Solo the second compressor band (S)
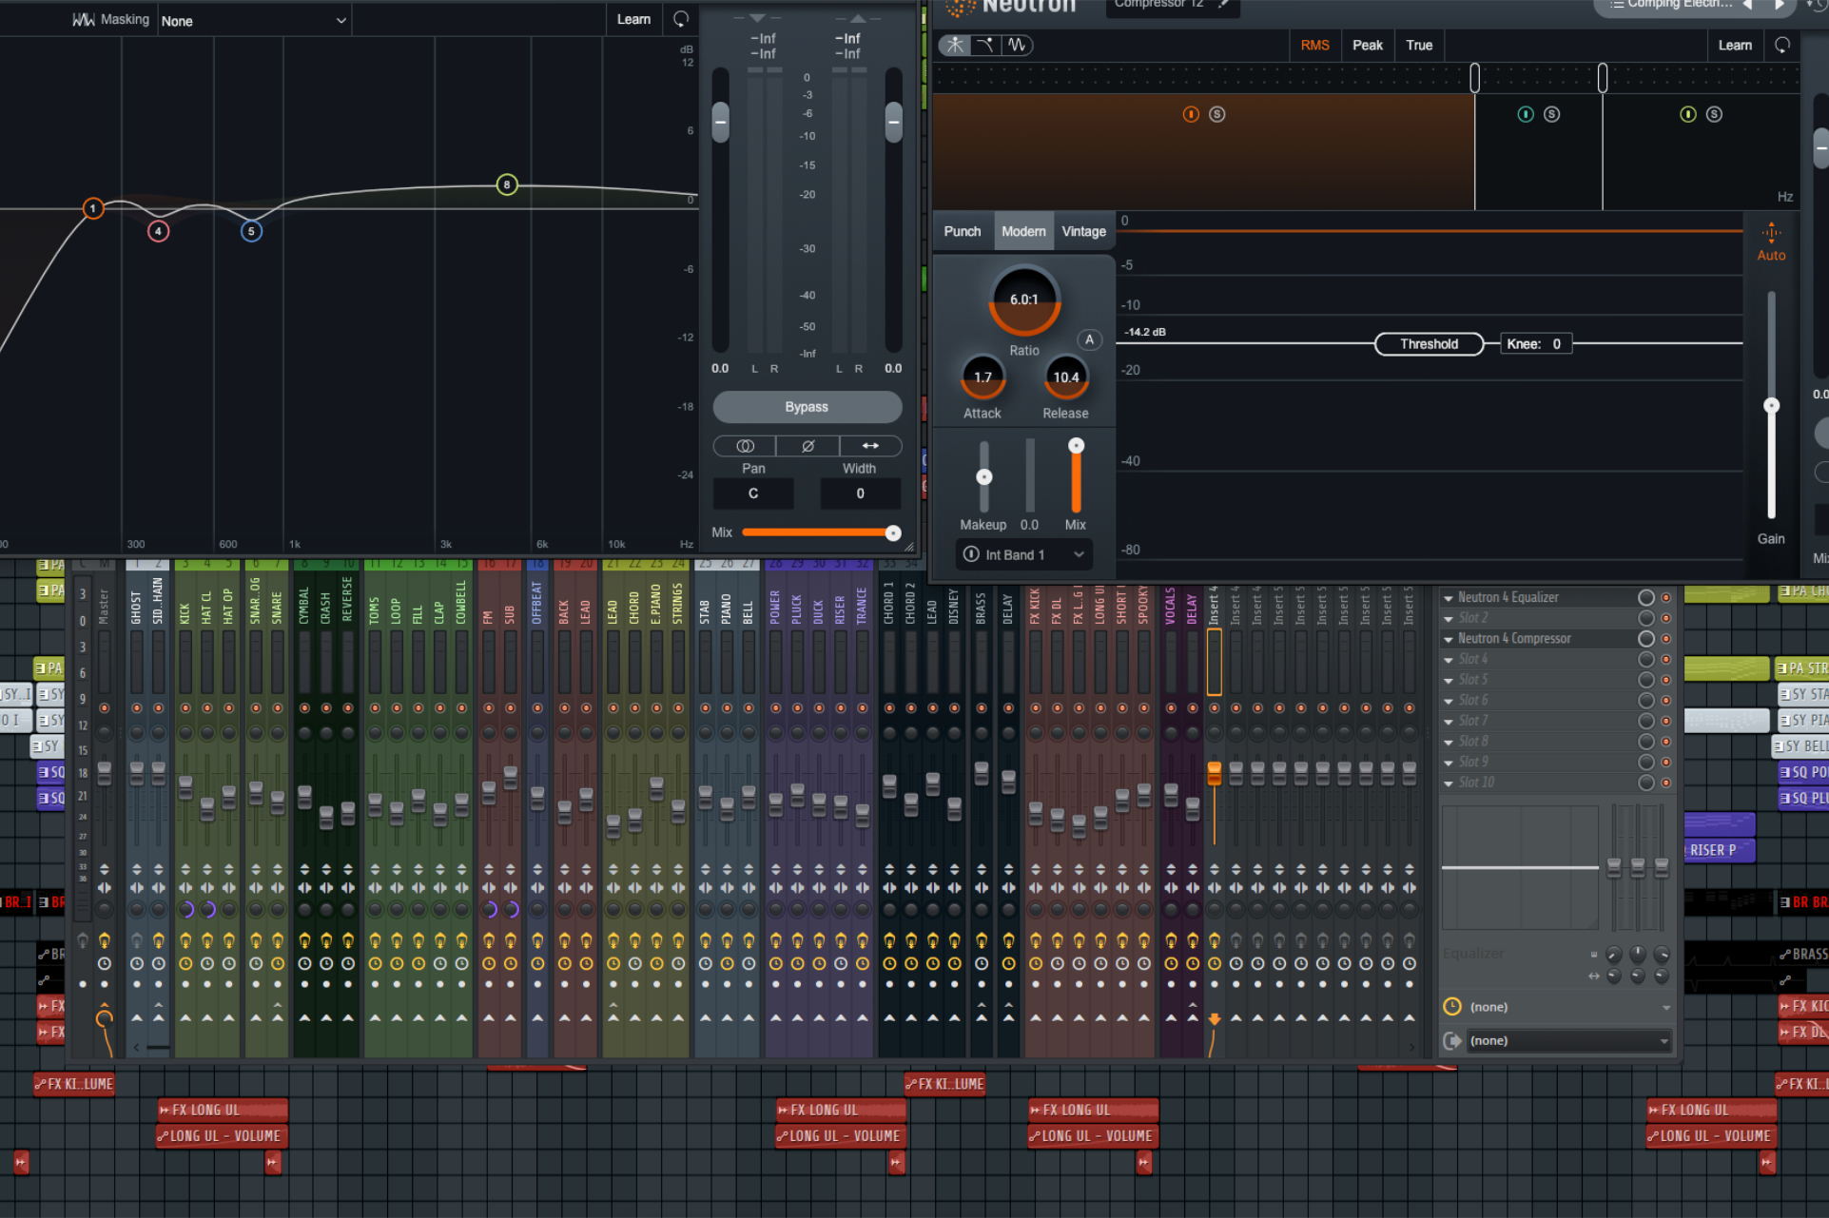This screenshot has width=1829, height=1218. pos(1552,114)
